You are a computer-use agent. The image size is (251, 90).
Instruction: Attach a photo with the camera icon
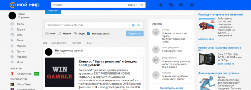(47, 33)
